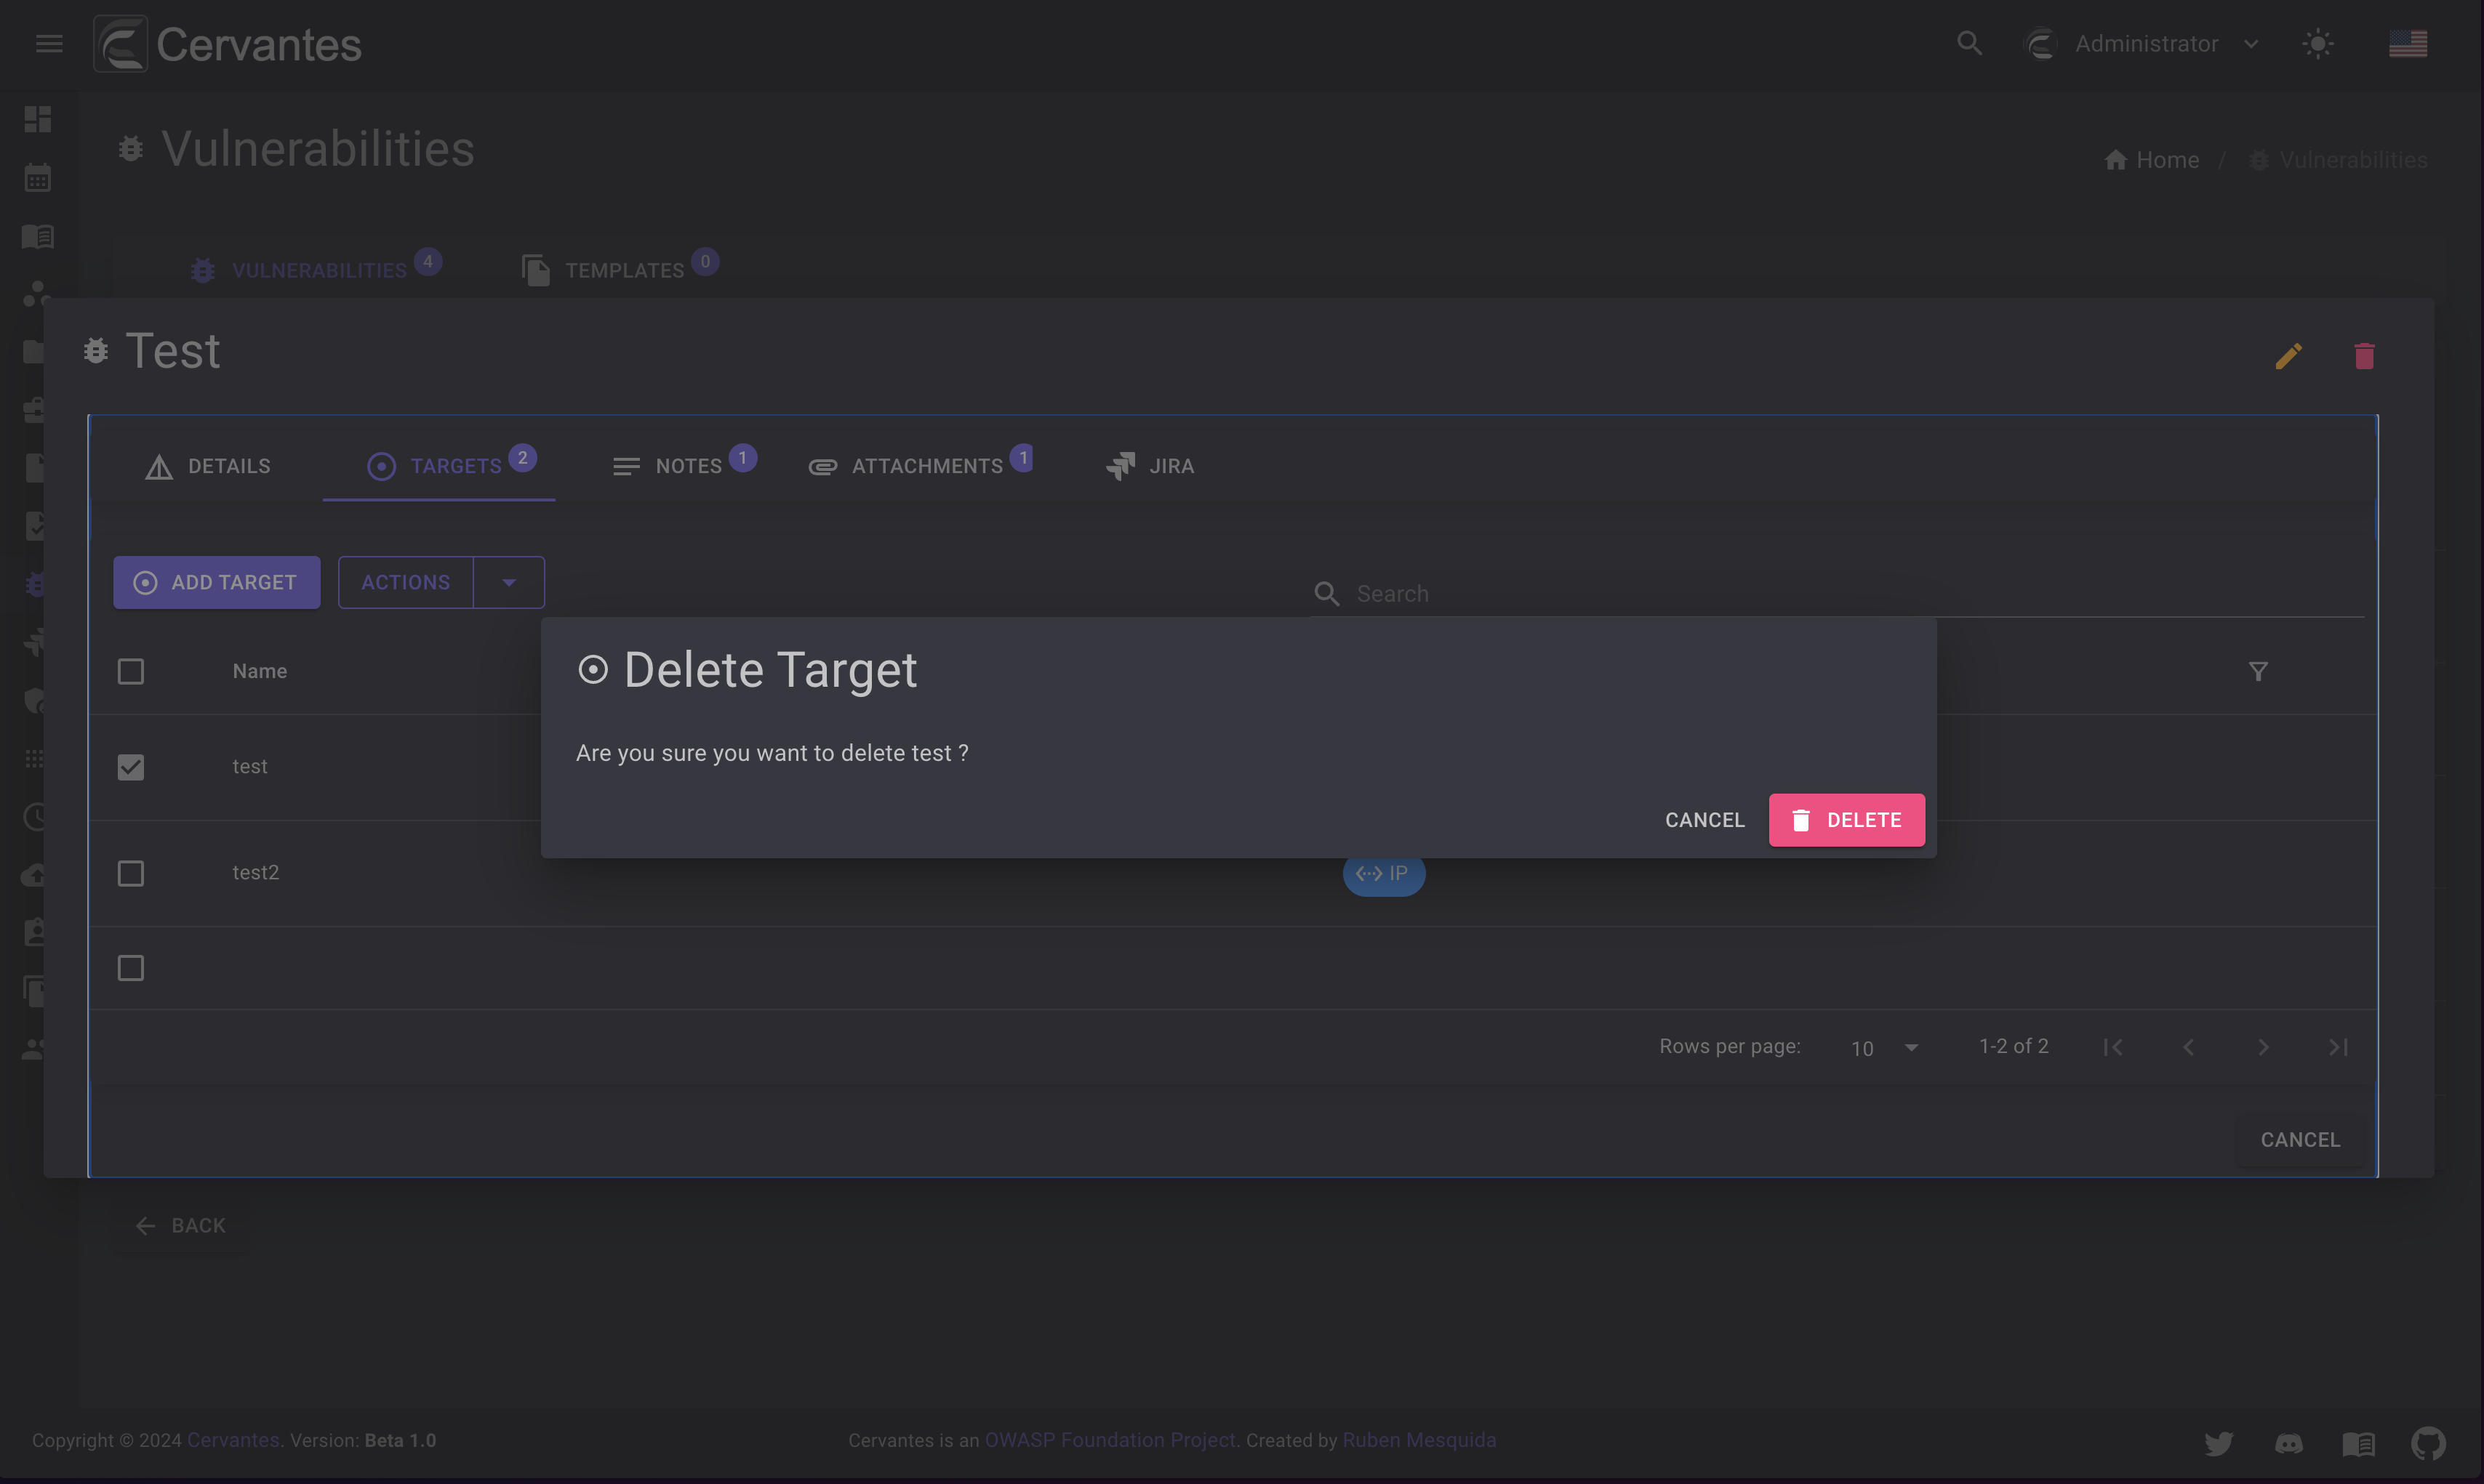This screenshot has height=1484, width=2484.
Task: Click the Cervantes logo icon
Action: point(121,44)
